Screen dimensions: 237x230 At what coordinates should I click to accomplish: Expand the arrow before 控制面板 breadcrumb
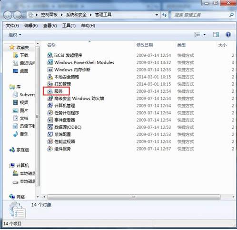pyautogui.click(x=37, y=15)
